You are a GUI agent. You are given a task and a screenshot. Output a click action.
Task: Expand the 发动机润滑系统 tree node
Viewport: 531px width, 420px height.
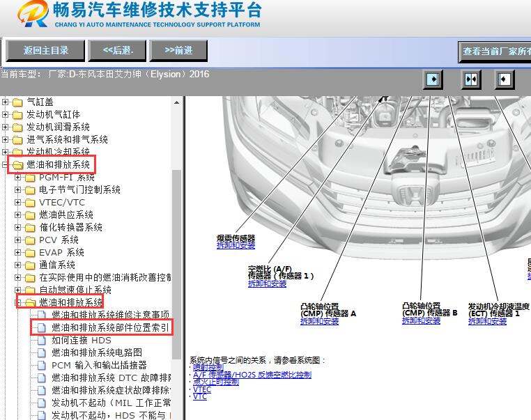(5, 127)
